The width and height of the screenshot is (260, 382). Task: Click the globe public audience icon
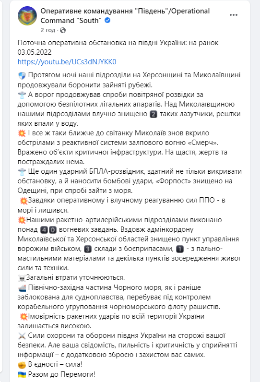pos(63,30)
